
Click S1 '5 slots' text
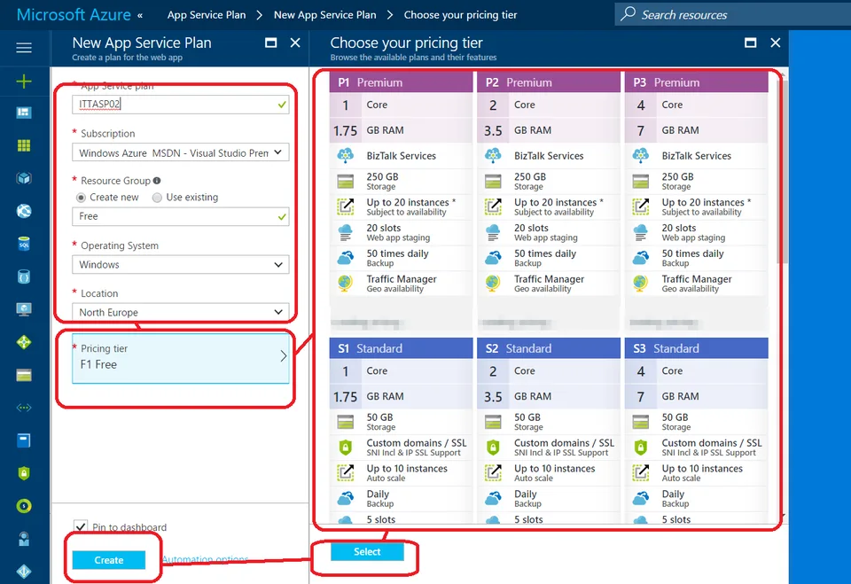click(x=381, y=519)
